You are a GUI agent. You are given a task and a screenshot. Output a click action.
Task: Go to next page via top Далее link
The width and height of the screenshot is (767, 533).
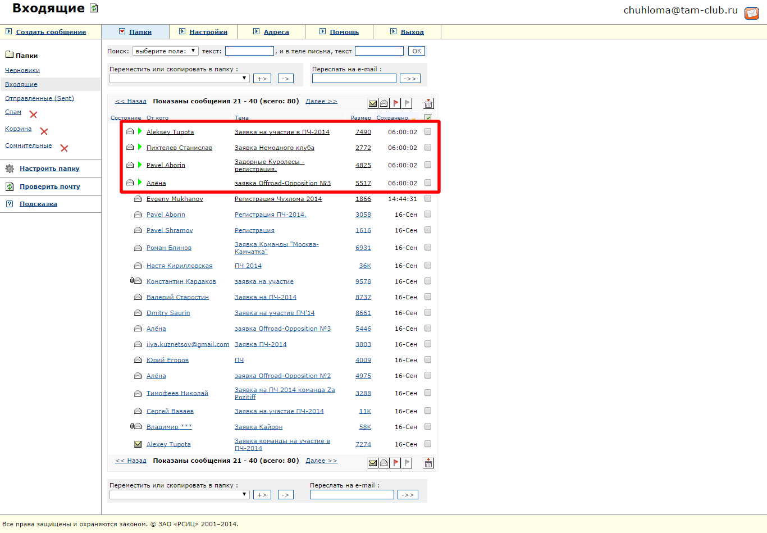pyautogui.click(x=321, y=101)
